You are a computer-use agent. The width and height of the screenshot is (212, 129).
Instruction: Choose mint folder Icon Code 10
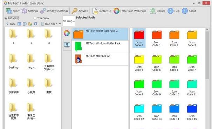click(x=174, y=88)
